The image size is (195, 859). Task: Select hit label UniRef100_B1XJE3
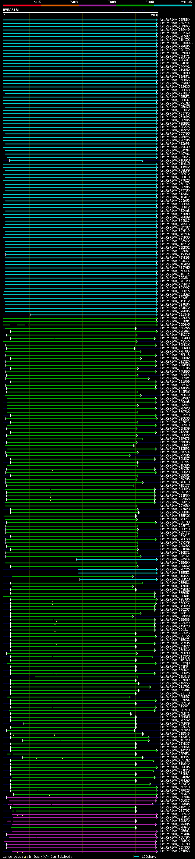tap(175, 737)
